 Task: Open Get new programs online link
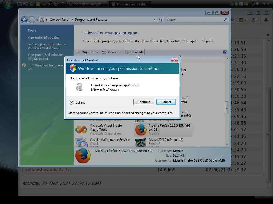pos(47,46)
